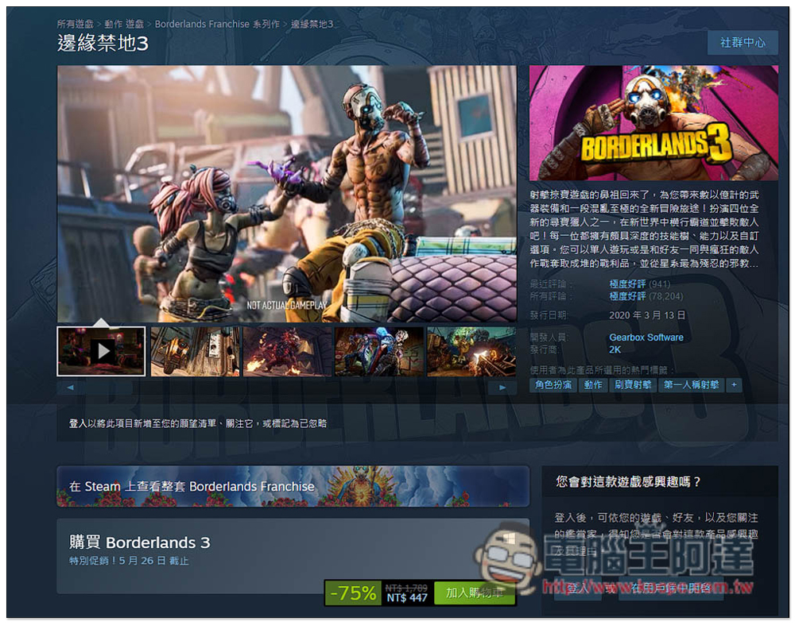Advance the thumbnail strip with the right arrow
Viewport: 795px width, 625px height.
(502, 388)
